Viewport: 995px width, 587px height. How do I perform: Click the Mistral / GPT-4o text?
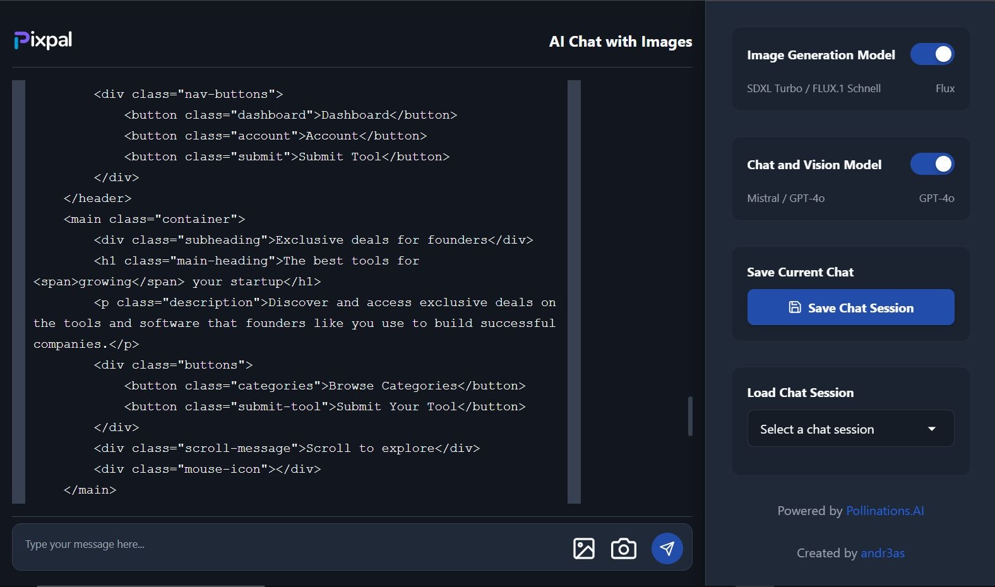click(785, 198)
